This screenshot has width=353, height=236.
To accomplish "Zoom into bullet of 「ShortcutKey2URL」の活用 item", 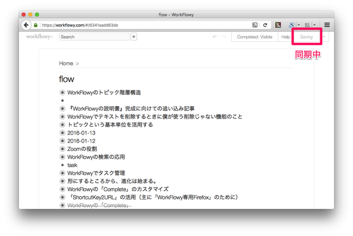I will point(62,197).
